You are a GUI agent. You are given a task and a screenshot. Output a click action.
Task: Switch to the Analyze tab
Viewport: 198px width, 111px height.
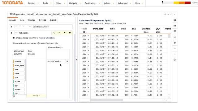pyautogui.click(x=12, y=20)
